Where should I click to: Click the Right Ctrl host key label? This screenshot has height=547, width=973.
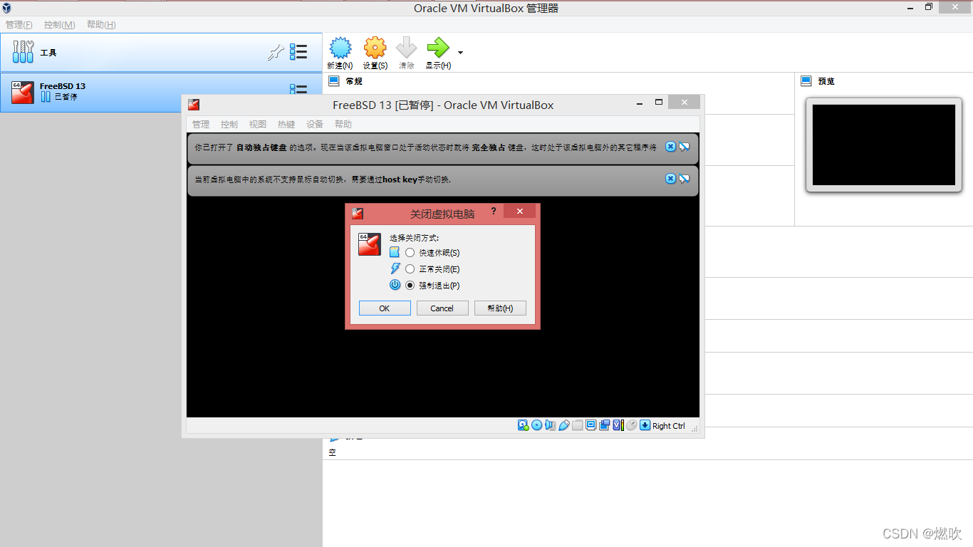click(x=669, y=426)
